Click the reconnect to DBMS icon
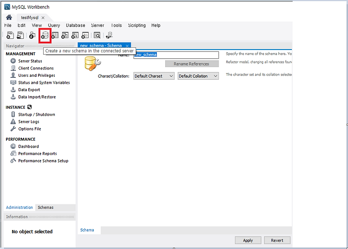Viewport: 348px width, 249px height. 109,35
